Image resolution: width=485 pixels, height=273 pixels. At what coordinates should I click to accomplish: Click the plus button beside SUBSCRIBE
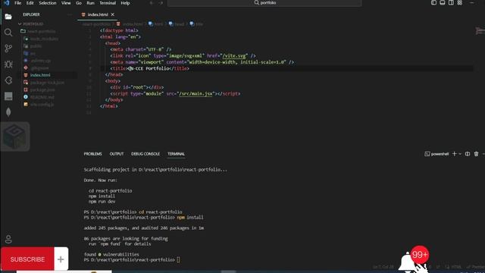click(x=61, y=259)
